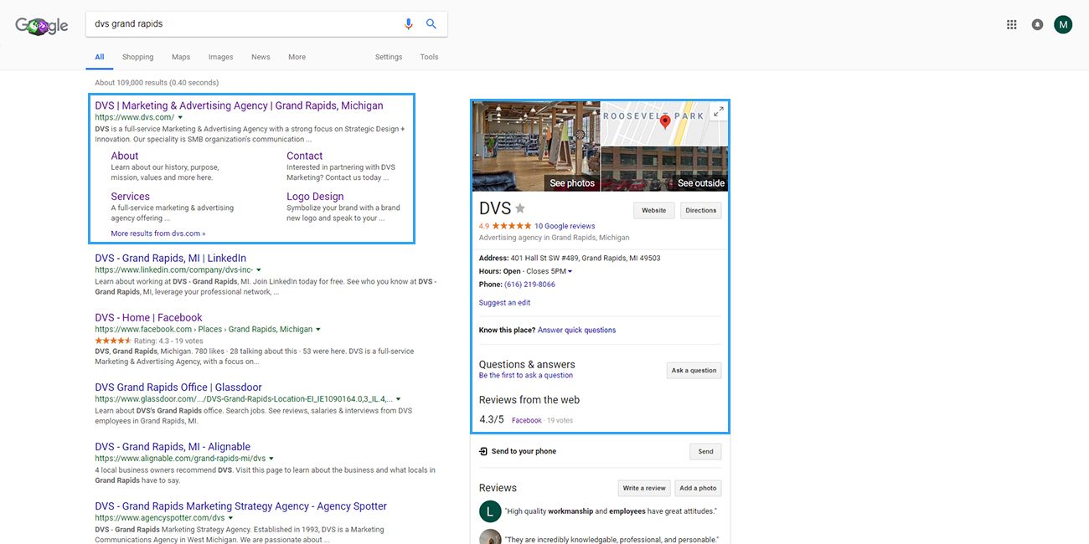
Task: Open Agency Spotter result link
Action: [241, 506]
